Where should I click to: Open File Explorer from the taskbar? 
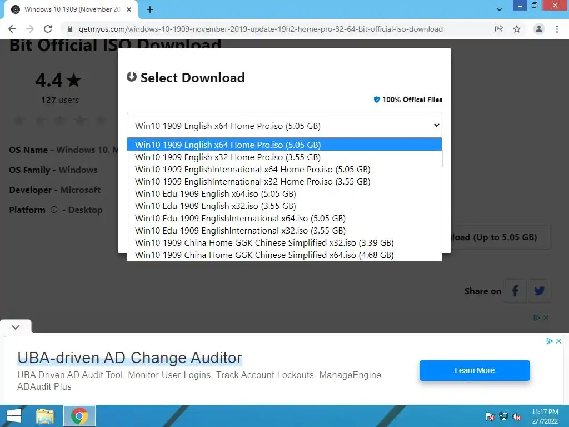tap(45, 416)
